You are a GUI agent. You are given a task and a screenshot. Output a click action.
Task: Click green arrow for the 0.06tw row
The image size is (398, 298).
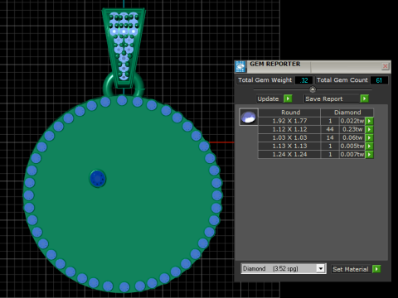click(x=369, y=137)
